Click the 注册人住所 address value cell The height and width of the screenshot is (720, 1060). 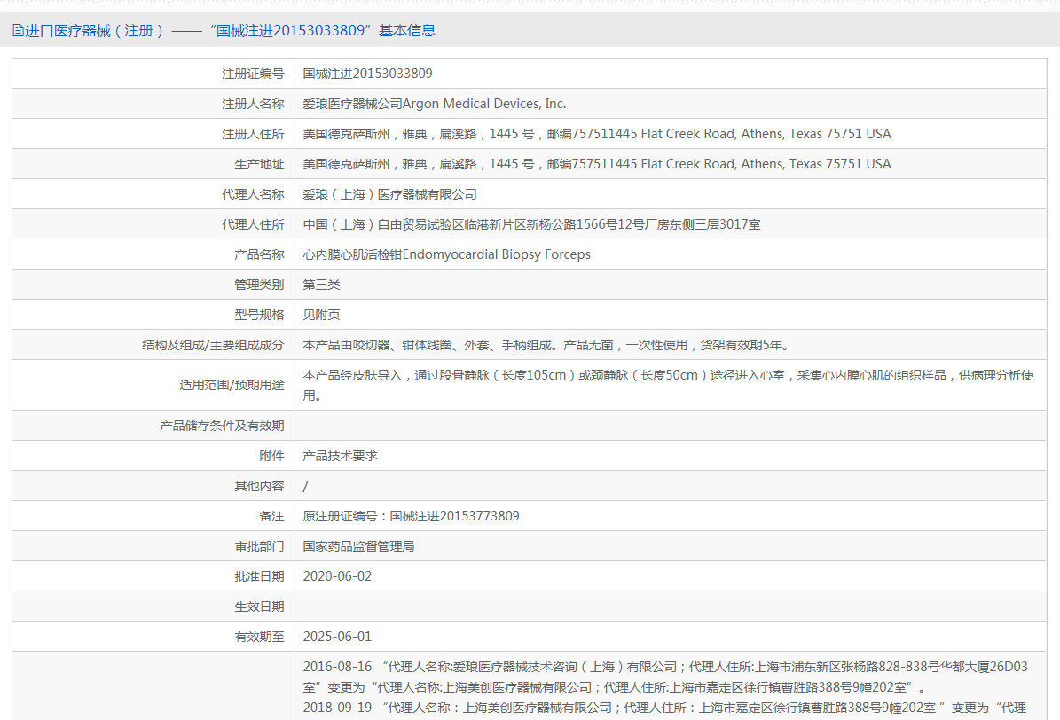(x=596, y=134)
